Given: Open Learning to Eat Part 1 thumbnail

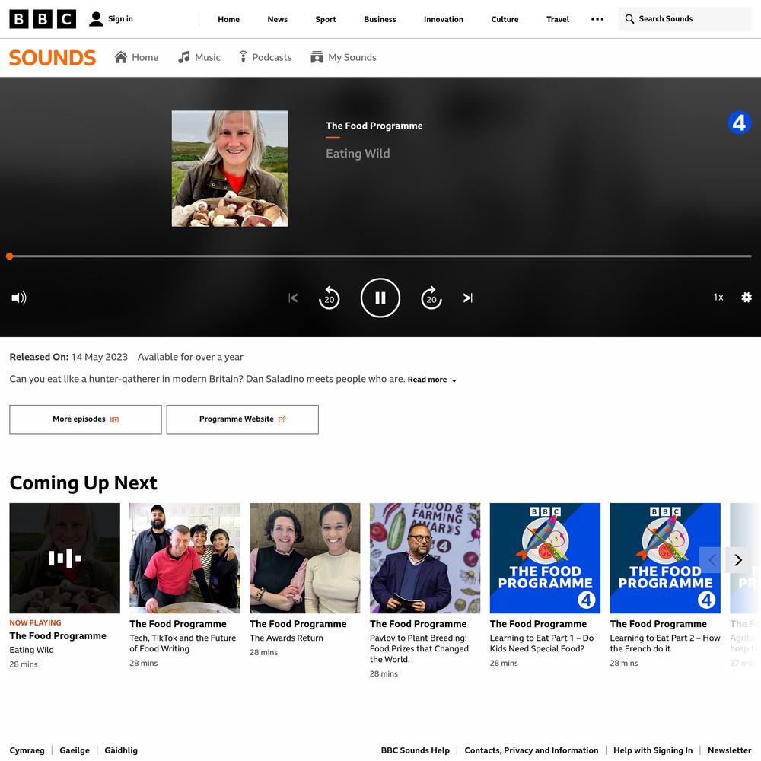Looking at the screenshot, I should (545, 558).
